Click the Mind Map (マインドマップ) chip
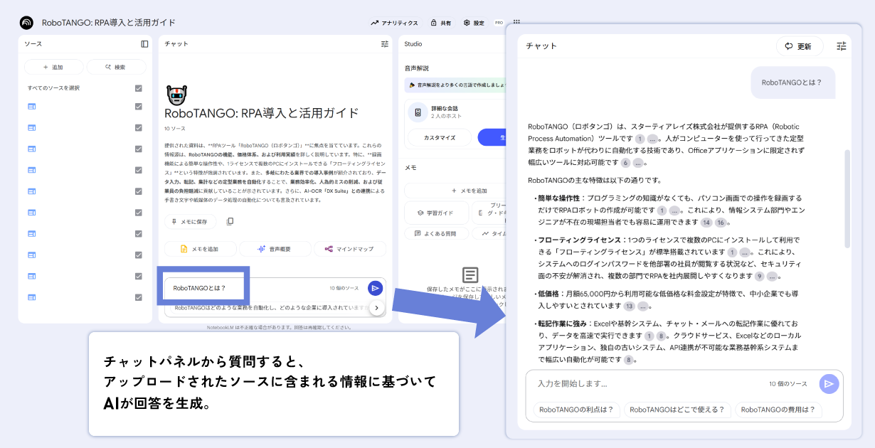 pyautogui.click(x=349, y=249)
